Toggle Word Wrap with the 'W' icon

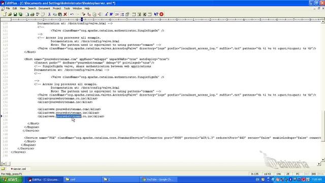pyautogui.click(x=111, y=14)
